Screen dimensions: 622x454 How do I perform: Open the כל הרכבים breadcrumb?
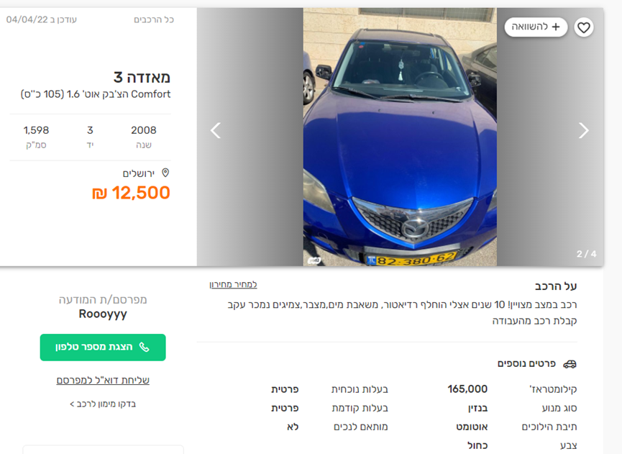click(154, 20)
